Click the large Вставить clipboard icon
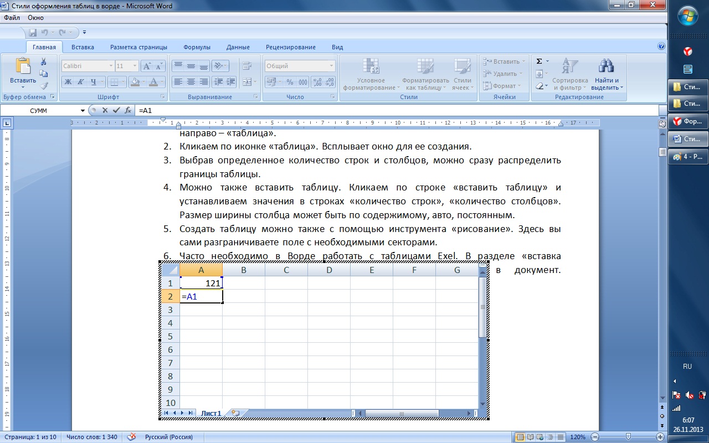 pos(23,66)
